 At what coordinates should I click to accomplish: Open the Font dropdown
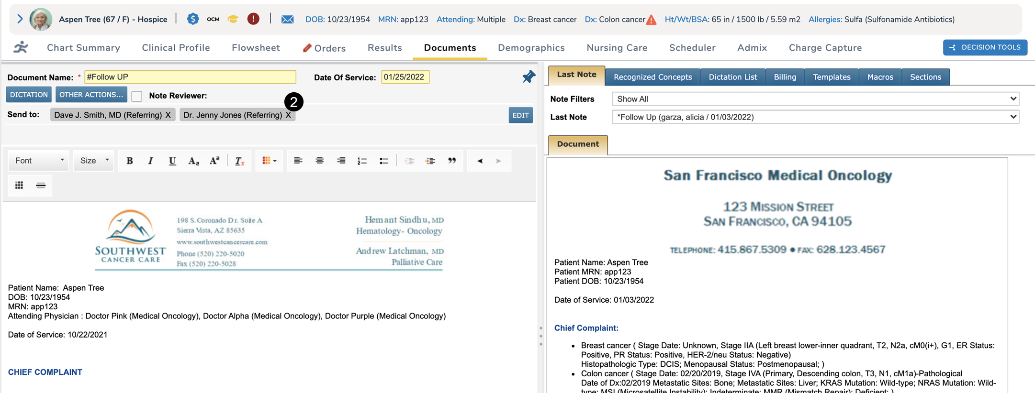point(39,161)
